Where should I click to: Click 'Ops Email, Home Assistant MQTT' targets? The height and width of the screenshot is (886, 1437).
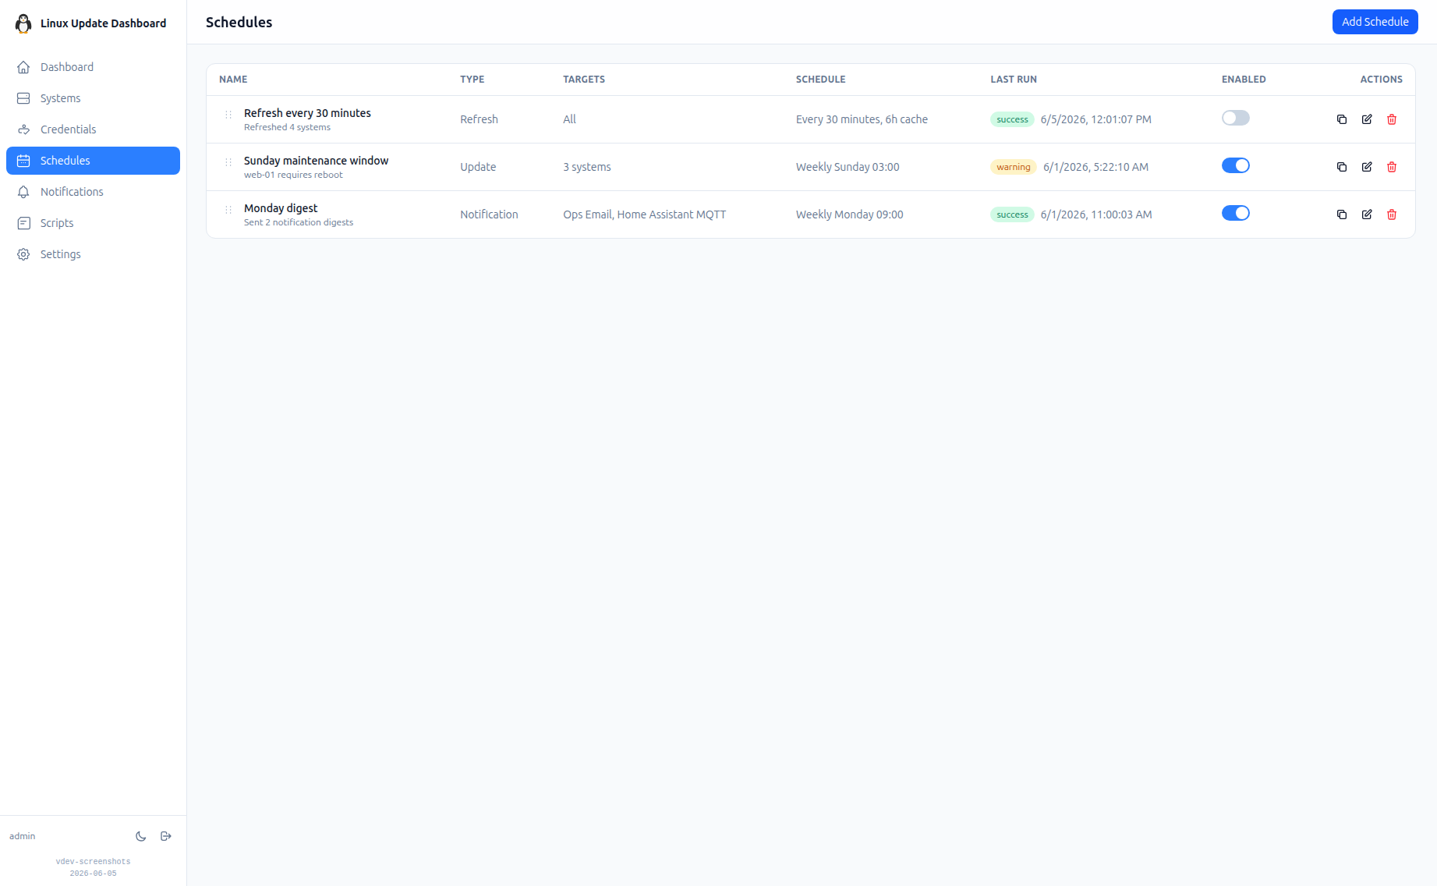coord(644,214)
